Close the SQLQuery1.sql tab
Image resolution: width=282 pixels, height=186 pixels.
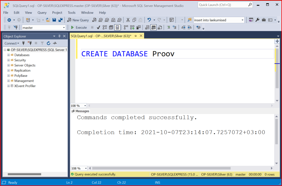(x=141, y=36)
